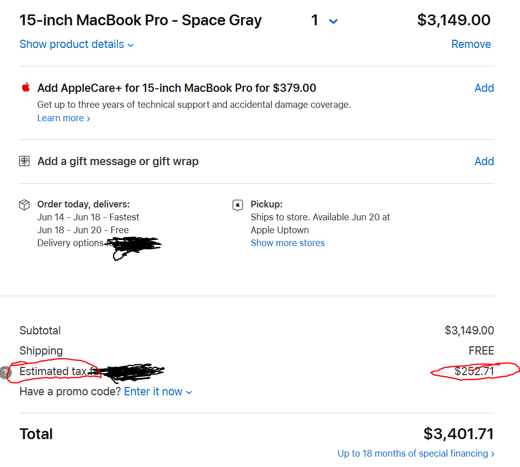The height and width of the screenshot is (467, 520).
Task: Click the red Apple logo beside AppleCare+
Action: pyautogui.click(x=26, y=87)
